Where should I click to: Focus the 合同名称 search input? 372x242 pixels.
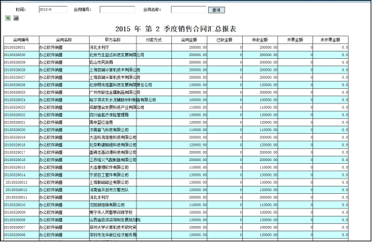click(189, 10)
